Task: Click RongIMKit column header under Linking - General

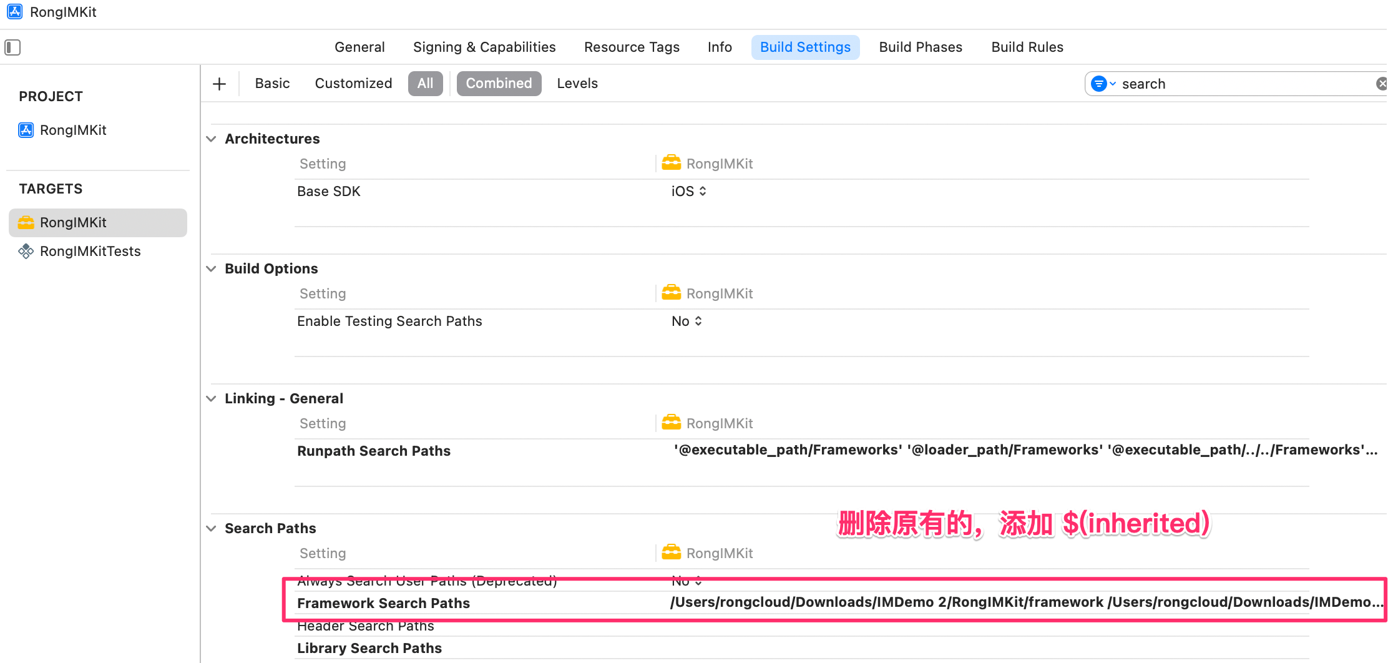Action: [707, 423]
